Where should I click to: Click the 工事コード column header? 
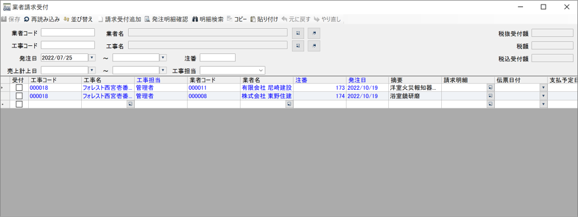click(55, 80)
